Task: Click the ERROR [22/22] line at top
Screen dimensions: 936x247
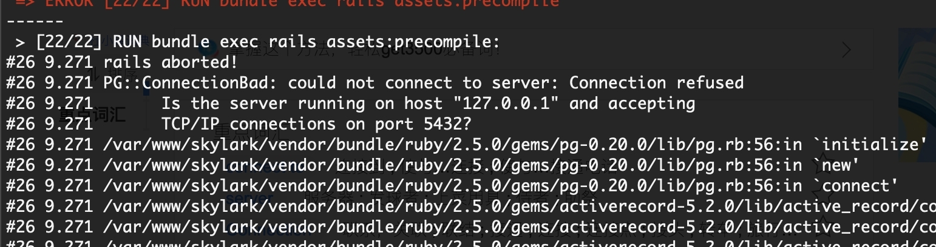Action: (x=287, y=3)
